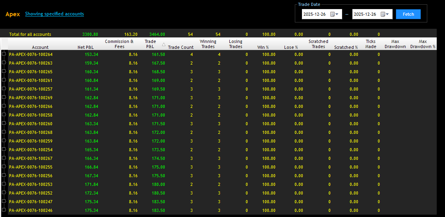This screenshot has height=217, width=445.
Task: Click Net P&L value 171.84
Action: (x=91, y=184)
